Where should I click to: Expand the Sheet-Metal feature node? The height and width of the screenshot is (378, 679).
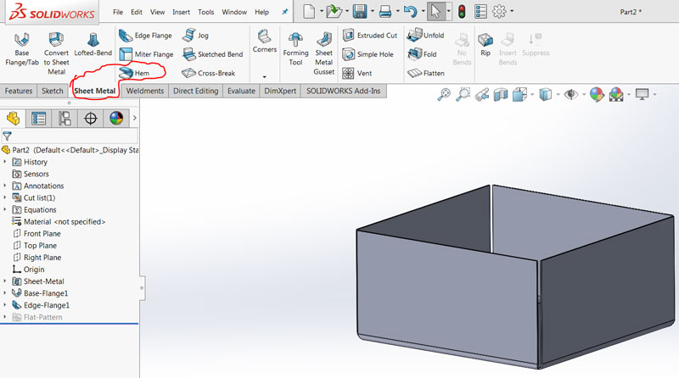point(5,281)
